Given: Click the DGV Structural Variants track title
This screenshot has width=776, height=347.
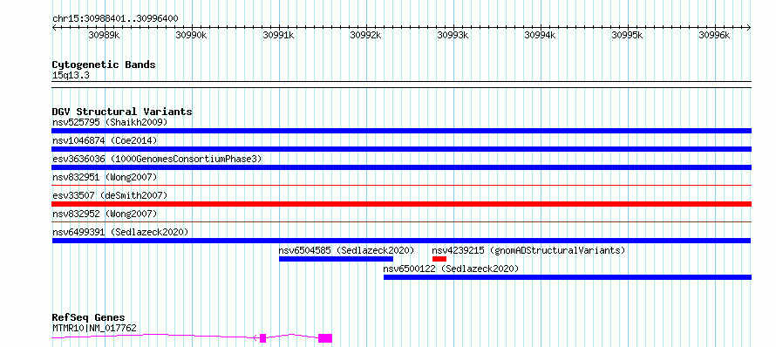Looking at the screenshot, I should tap(122, 112).
